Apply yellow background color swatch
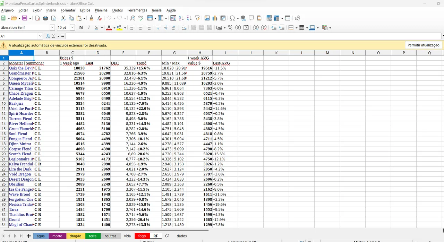 120,28
